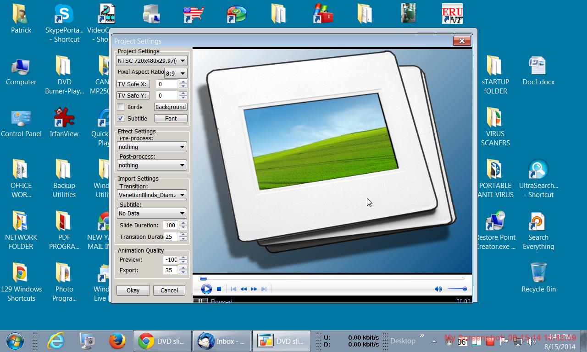This screenshot has width=587, height=352.
Task: Click the TV Safe Y button
Action: [x=132, y=95]
